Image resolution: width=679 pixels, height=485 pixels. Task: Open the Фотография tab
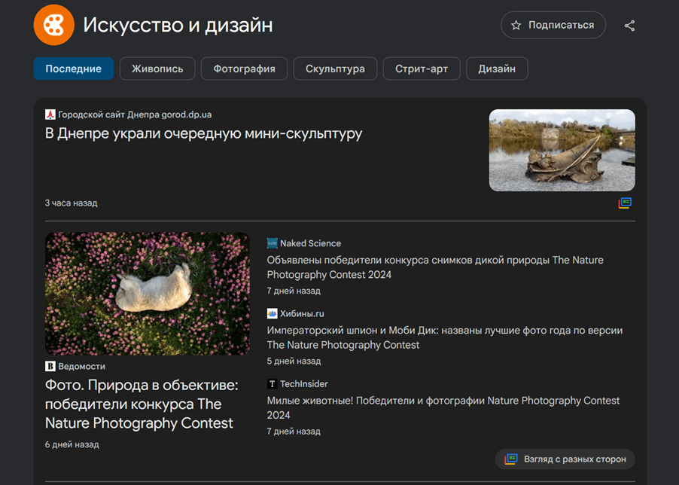point(244,69)
